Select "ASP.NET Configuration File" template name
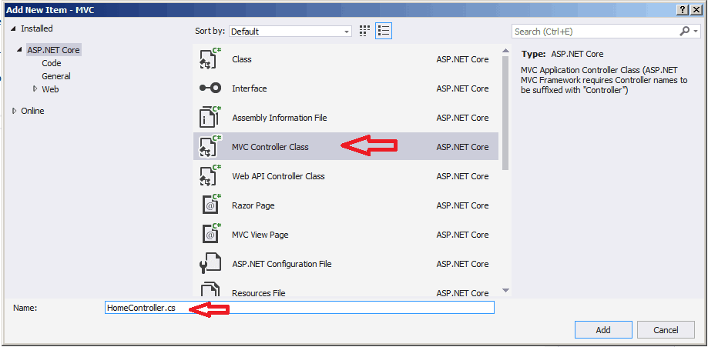The image size is (708, 347). point(282,264)
